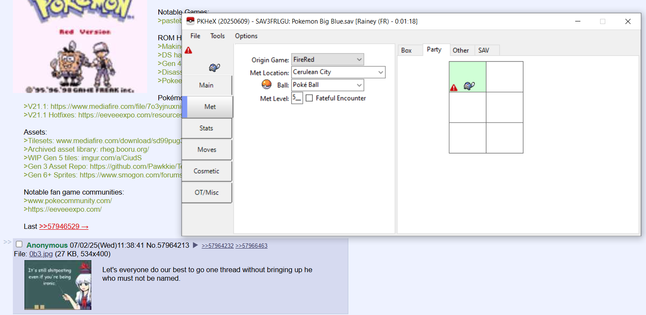
Task: Click the post number No.57964213
Action: (168, 245)
